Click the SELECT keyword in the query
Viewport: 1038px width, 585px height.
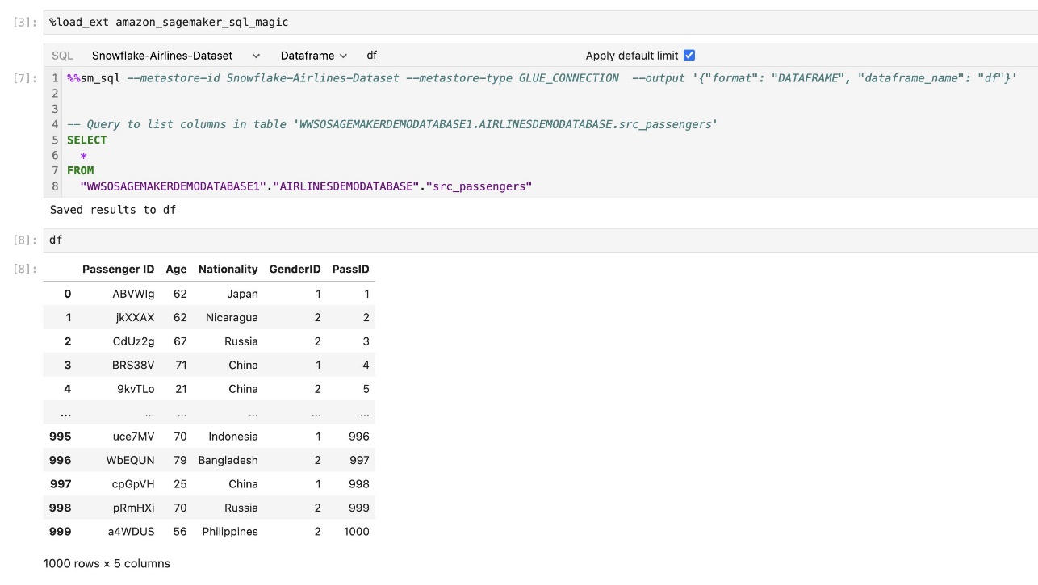click(x=87, y=140)
